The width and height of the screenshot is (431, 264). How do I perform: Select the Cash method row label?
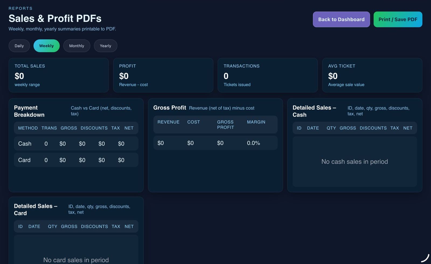(25, 144)
